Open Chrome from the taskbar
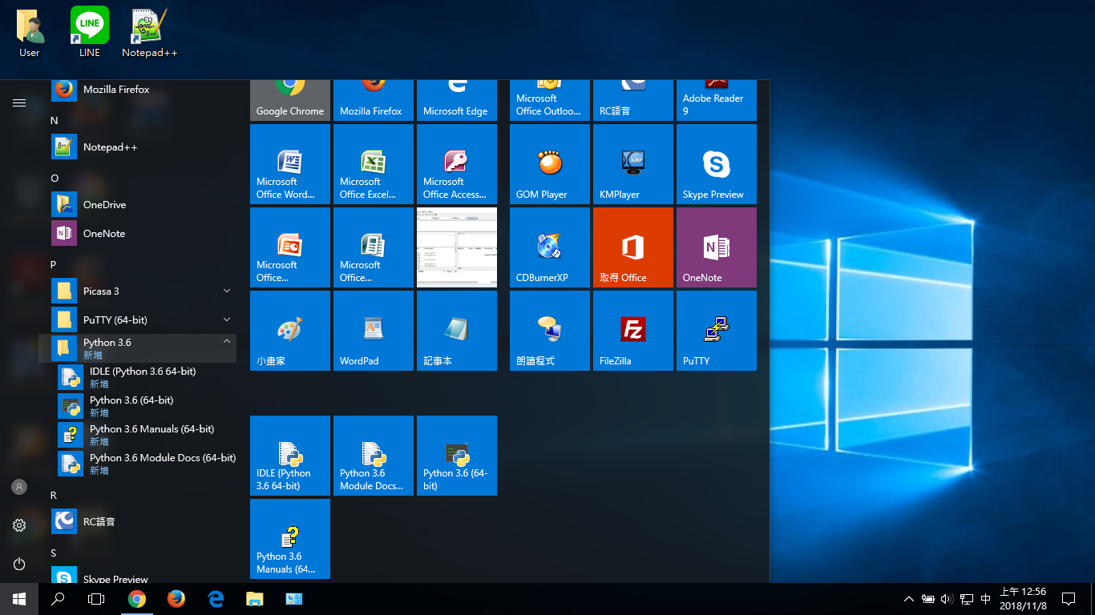This screenshot has width=1095, height=615. pos(137,599)
